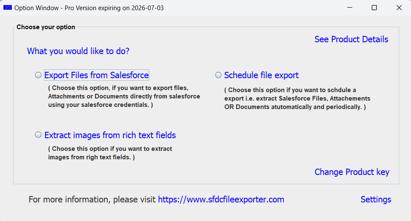This screenshot has width=411, height=221.
Task: Click the 'Choose your option' group title
Action: pos(46,27)
